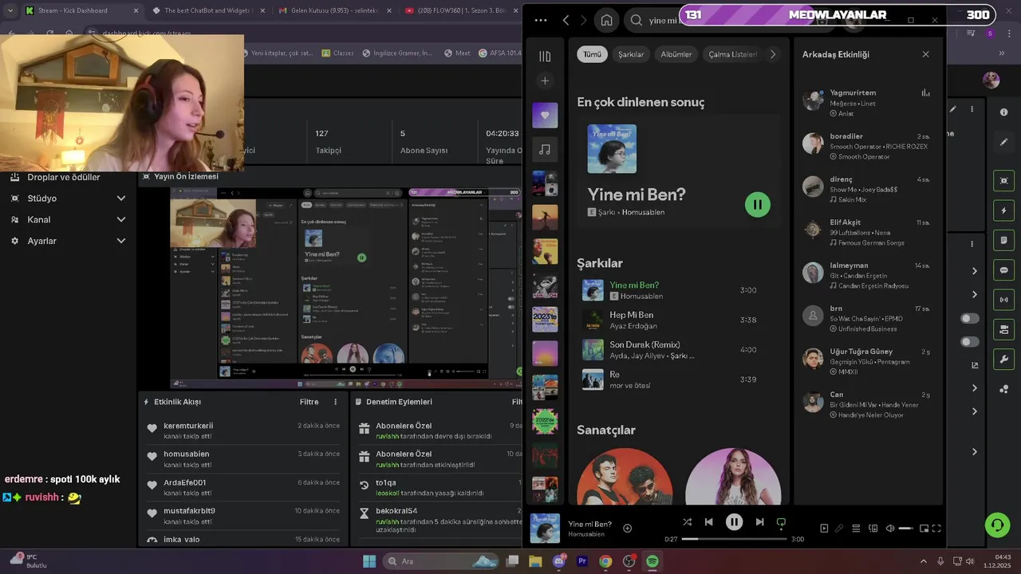Toggle the lower switch in Kick panel
The image size is (1021, 574).
point(969,342)
